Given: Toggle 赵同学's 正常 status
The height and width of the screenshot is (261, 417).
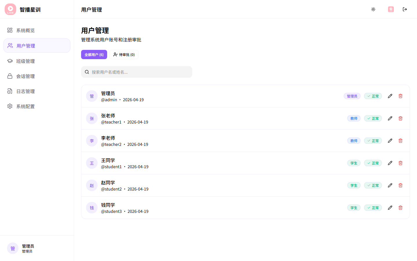Looking at the screenshot, I should point(373,185).
